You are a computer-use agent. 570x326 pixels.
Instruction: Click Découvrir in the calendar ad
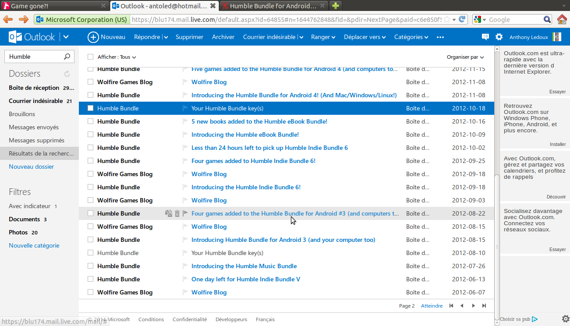[556, 197]
